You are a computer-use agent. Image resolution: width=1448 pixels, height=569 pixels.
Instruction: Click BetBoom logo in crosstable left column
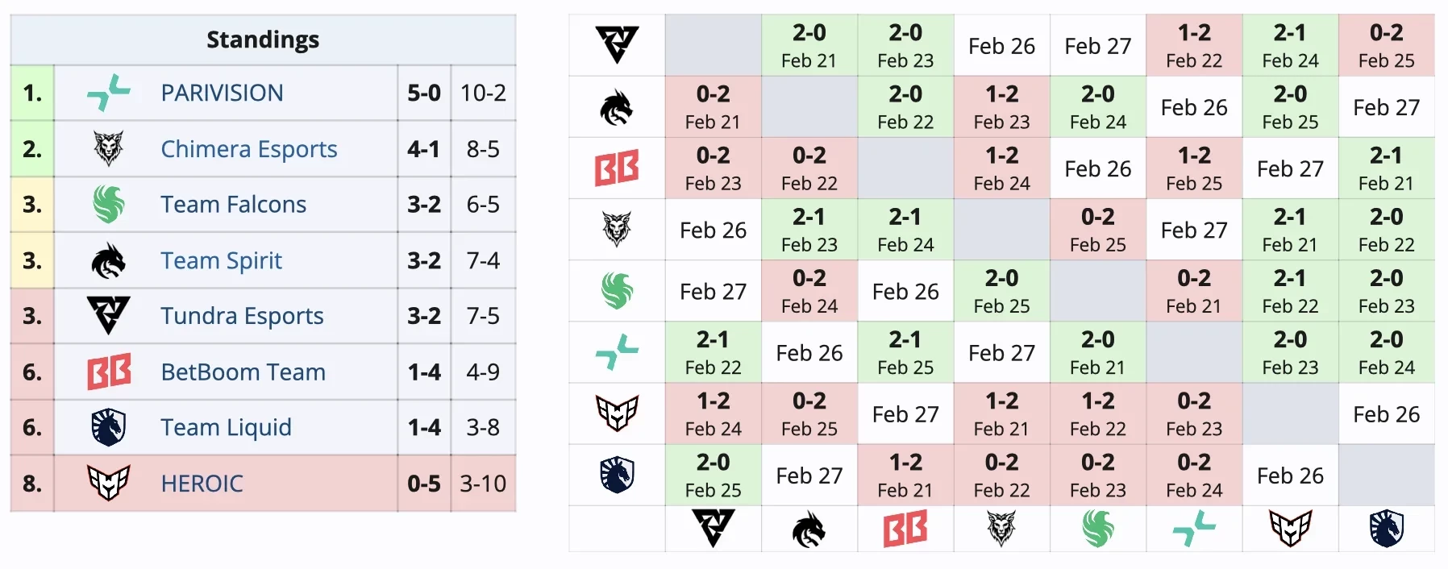point(617,168)
